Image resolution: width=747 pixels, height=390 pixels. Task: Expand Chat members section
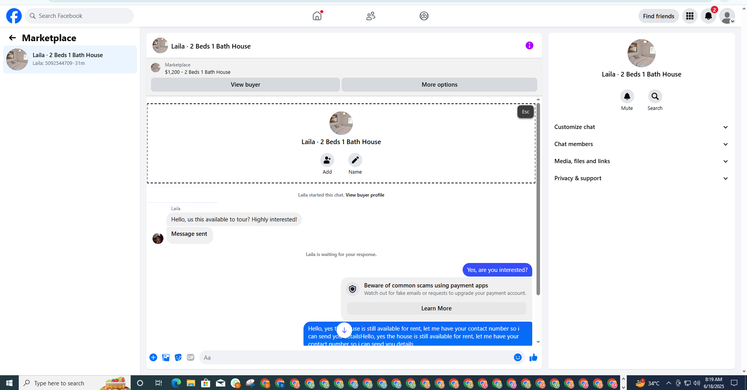click(x=642, y=144)
